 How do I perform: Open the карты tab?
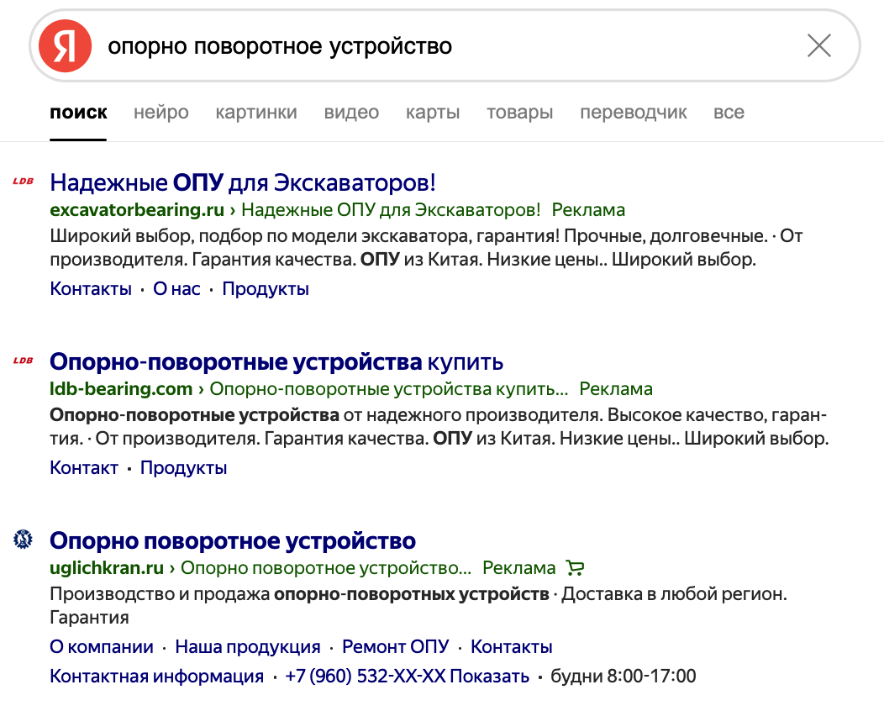point(433,113)
